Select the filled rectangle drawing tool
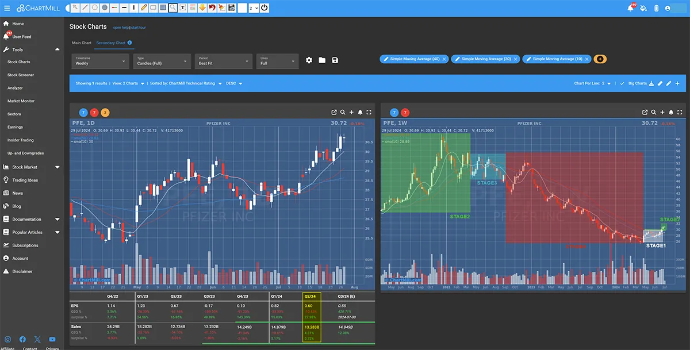Image resolution: width=690 pixels, height=350 pixels. pos(163,7)
